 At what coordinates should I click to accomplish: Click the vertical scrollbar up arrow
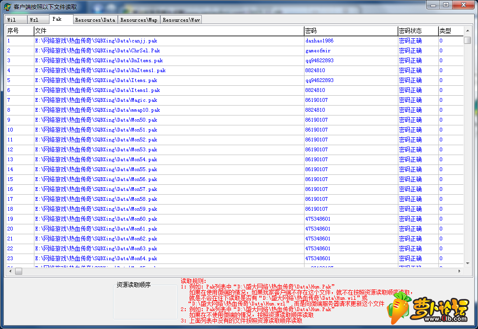(x=468, y=31)
